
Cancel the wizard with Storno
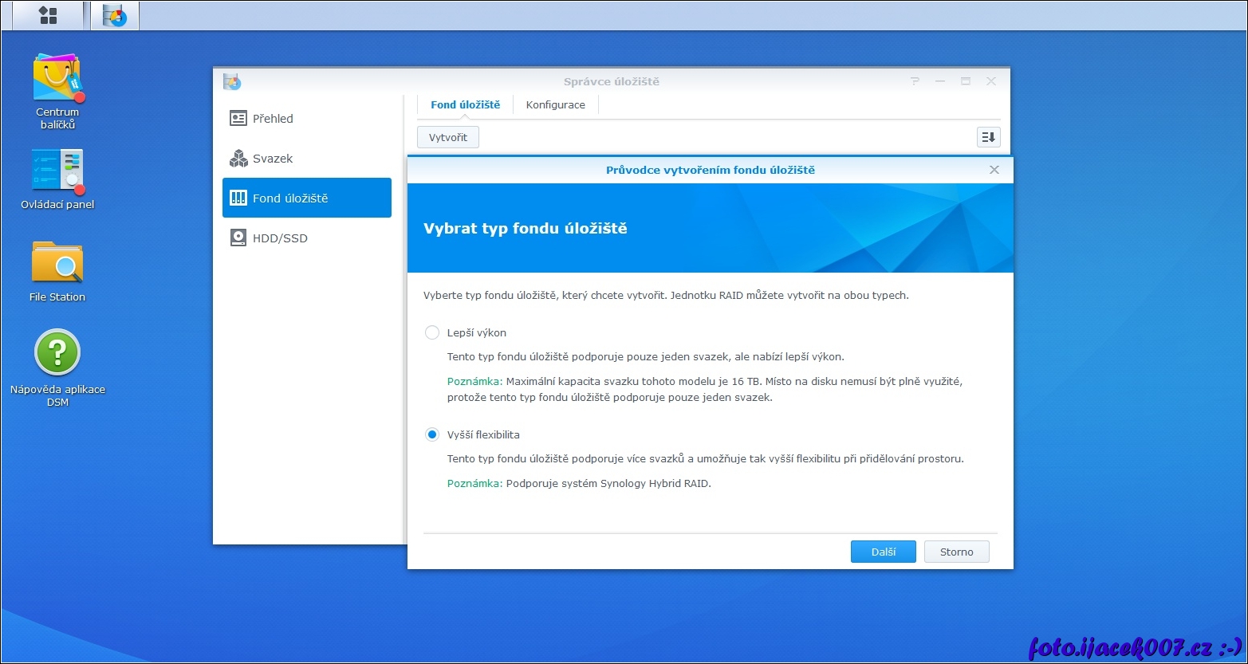[956, 552]
